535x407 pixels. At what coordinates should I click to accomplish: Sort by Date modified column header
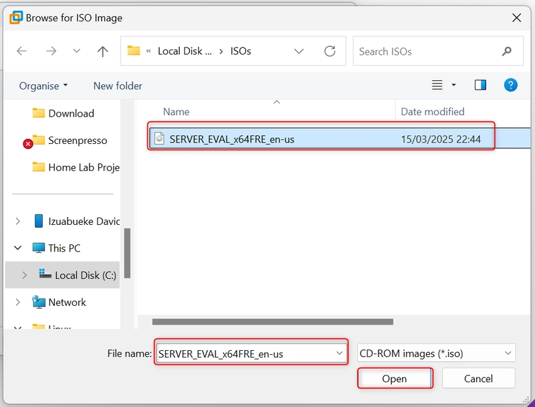tap(432, 112)
